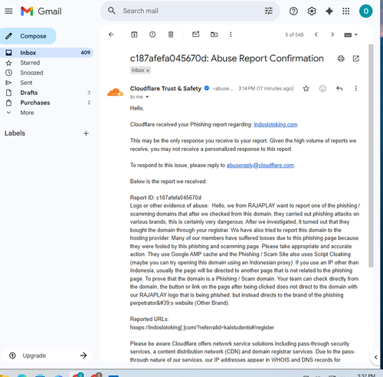Open Settings gear icon
The height and width of the screenshot is (377, 383).
312,11
